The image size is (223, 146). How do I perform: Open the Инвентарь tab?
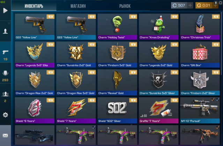(x=34, y=6)
